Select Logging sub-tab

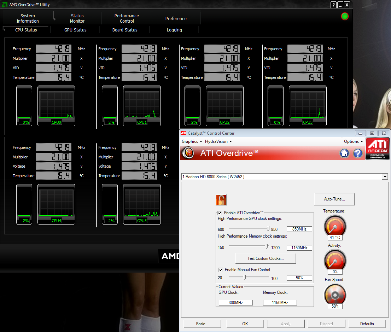point(174,30)
